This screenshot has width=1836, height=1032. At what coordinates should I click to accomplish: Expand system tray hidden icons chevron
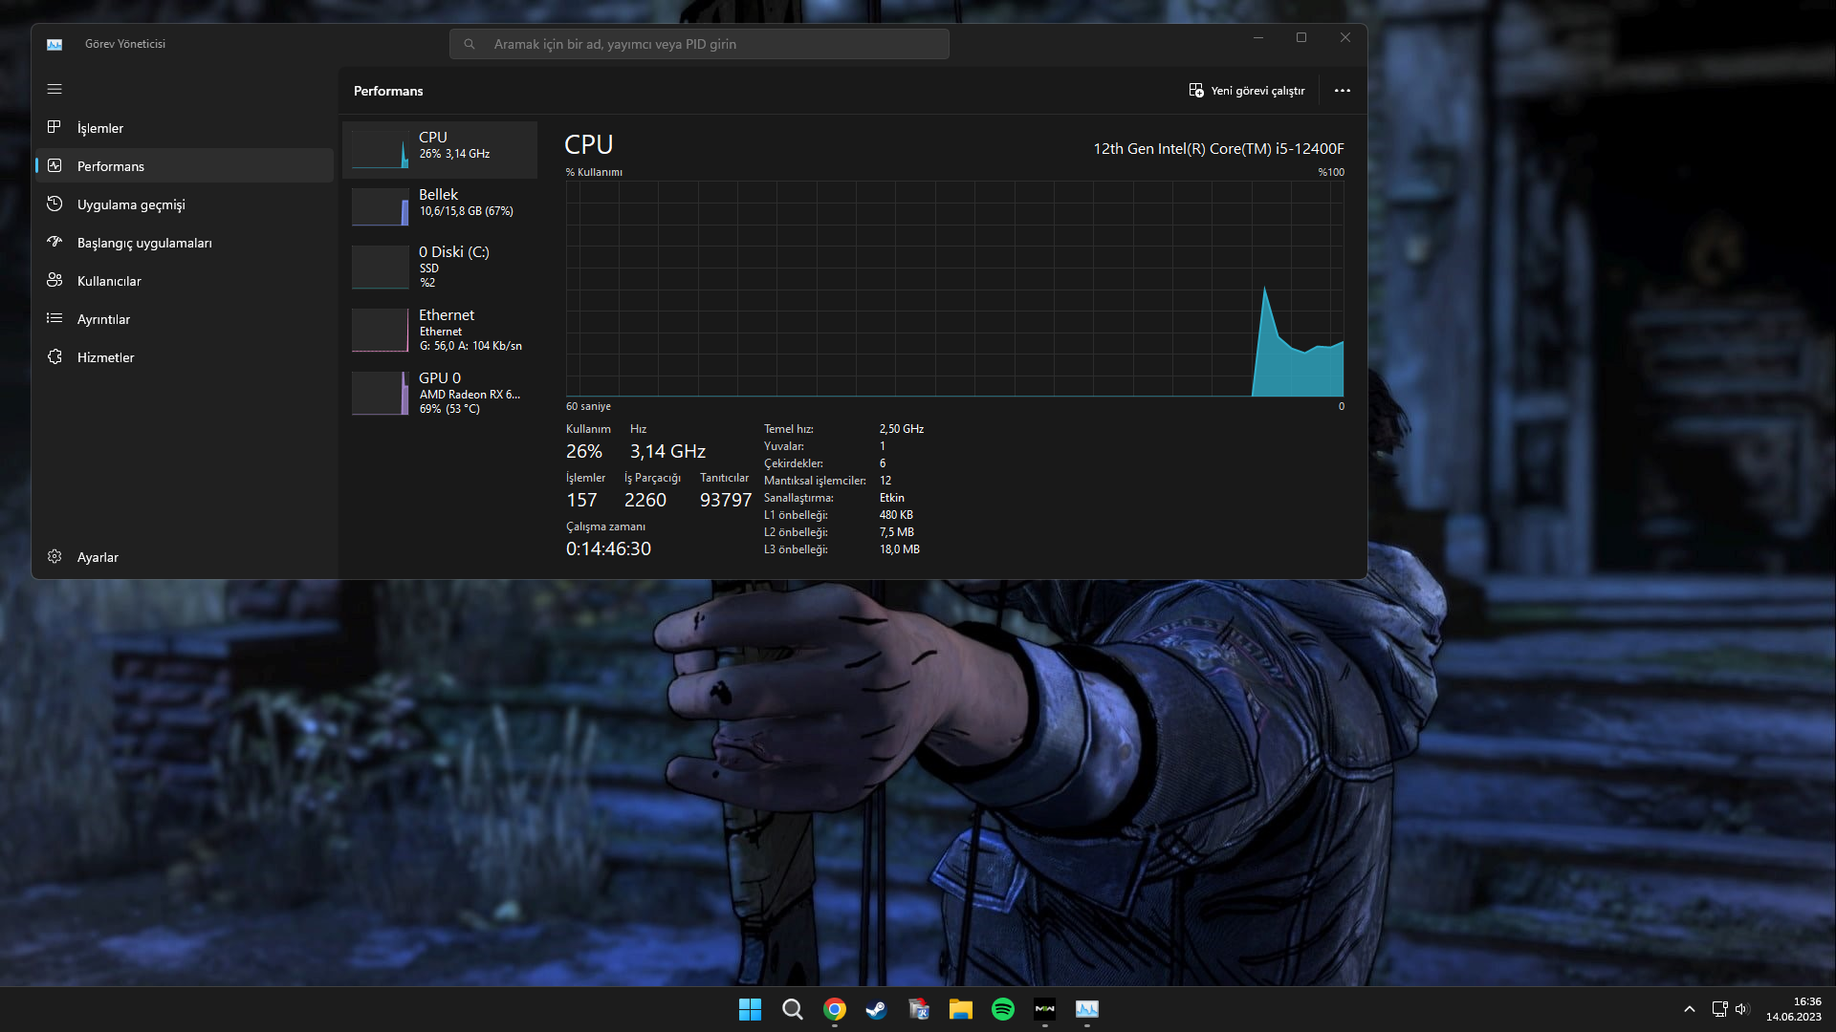click(1690, 1009)
